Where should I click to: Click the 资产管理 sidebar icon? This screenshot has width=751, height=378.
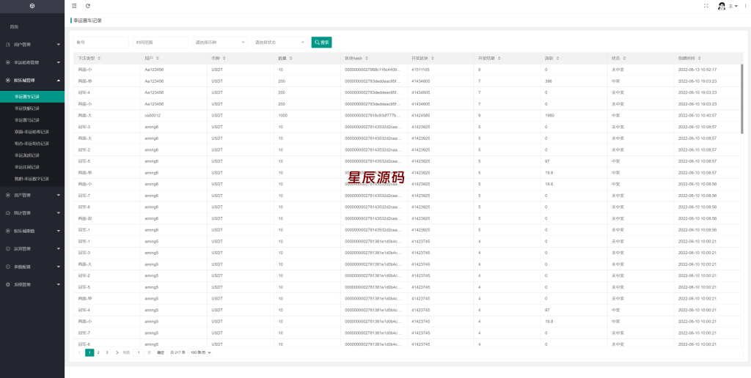(7, 195)
